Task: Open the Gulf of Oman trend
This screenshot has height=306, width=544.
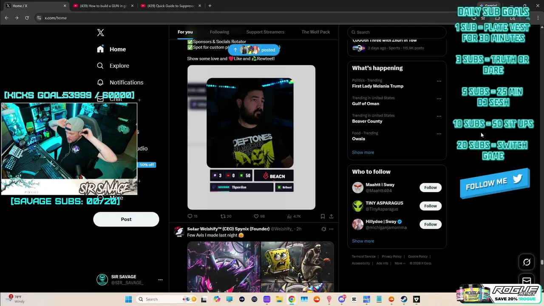Action: point(365,104)
